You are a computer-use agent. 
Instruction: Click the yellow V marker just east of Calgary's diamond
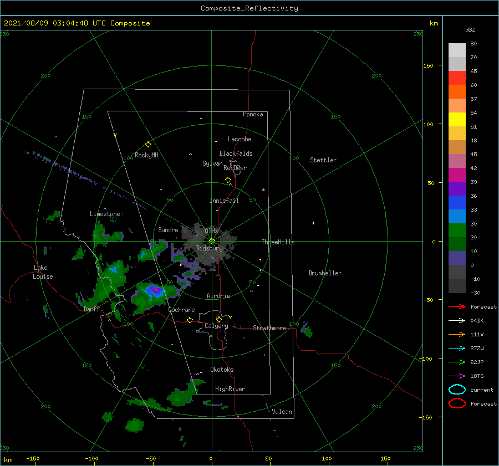[x=230, y=317]
